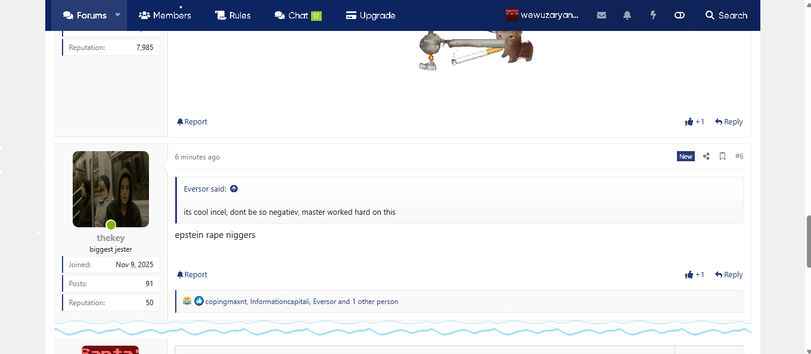Toggle the style switch in navbar
Viewport: 811px width, 354px height.
(679, 15)
